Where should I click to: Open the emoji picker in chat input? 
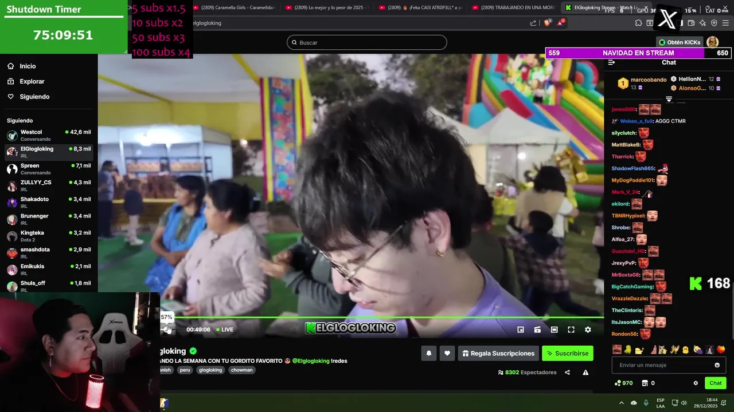tap(717, 365)
